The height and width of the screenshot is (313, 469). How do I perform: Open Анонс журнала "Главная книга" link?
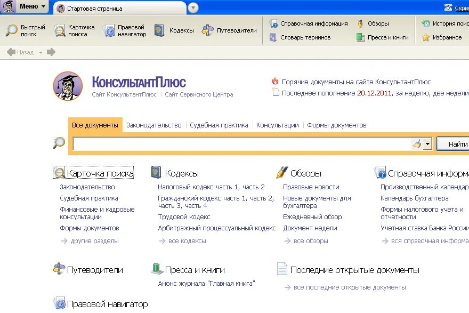point(206,283)
